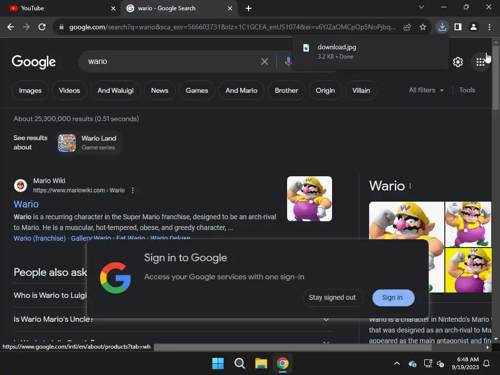Select the Videos filter chip

(69, 90)
